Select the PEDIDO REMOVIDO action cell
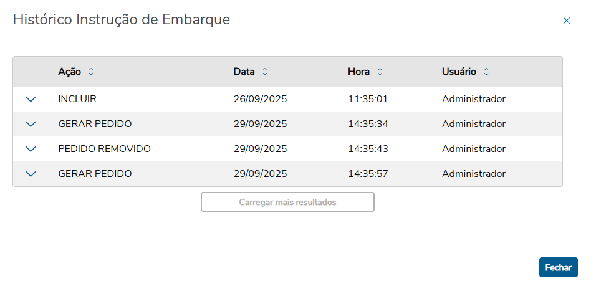This screenshot has width=591, height=286. click(x=104, y=149)
